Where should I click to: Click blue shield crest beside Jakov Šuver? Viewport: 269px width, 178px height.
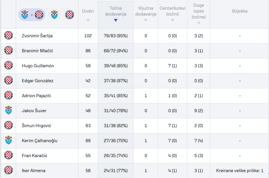(9, 110)
